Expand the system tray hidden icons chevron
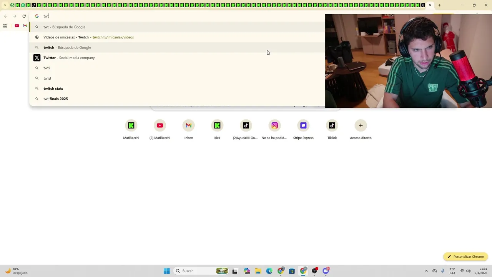This screenshot has width=492, height=277. pos(426,271)
